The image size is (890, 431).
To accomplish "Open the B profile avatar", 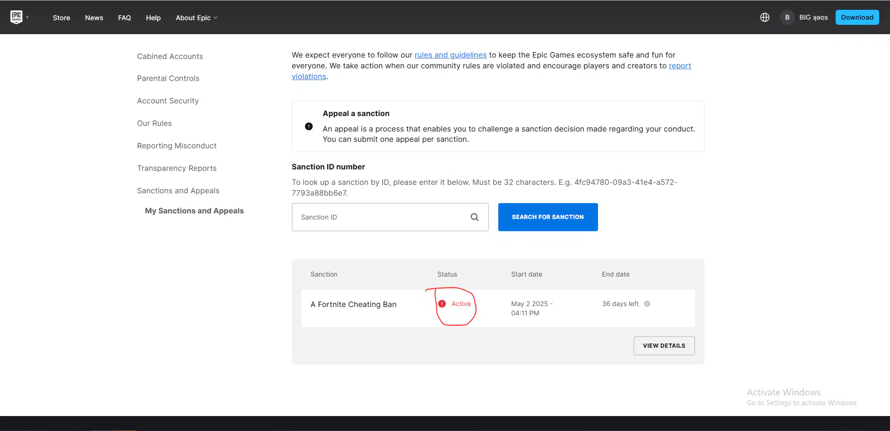I will click(787, 17).
